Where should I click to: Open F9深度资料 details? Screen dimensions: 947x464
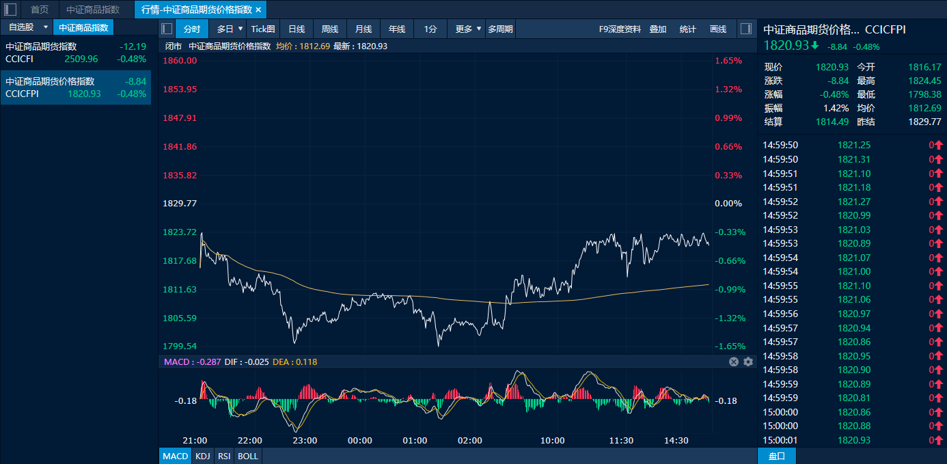click(x=620, y=29)
